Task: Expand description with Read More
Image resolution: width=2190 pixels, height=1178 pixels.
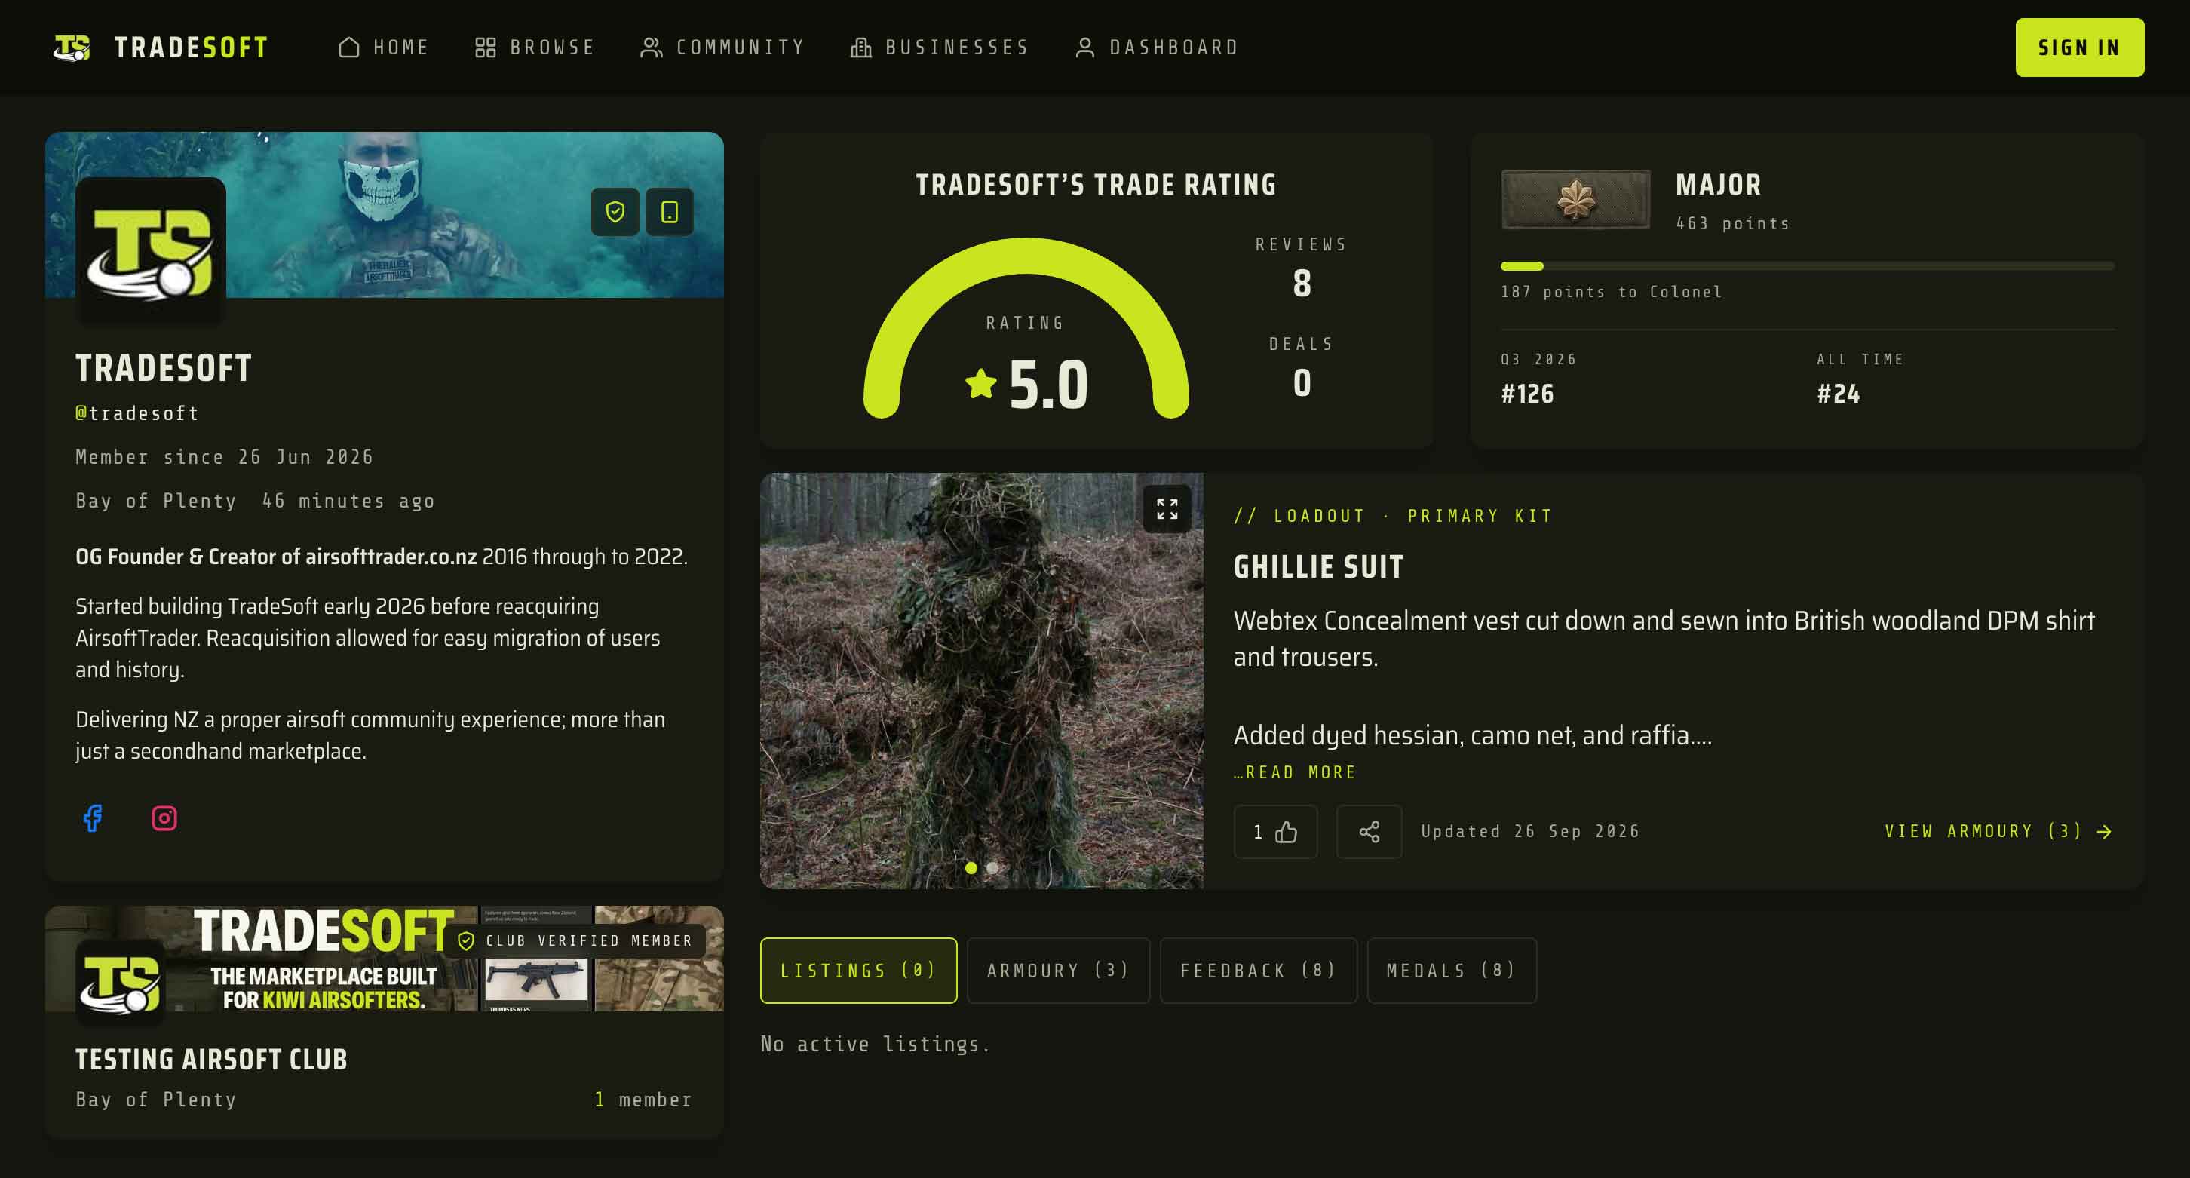Action: pyautogui.click(x=1295, y=772)
